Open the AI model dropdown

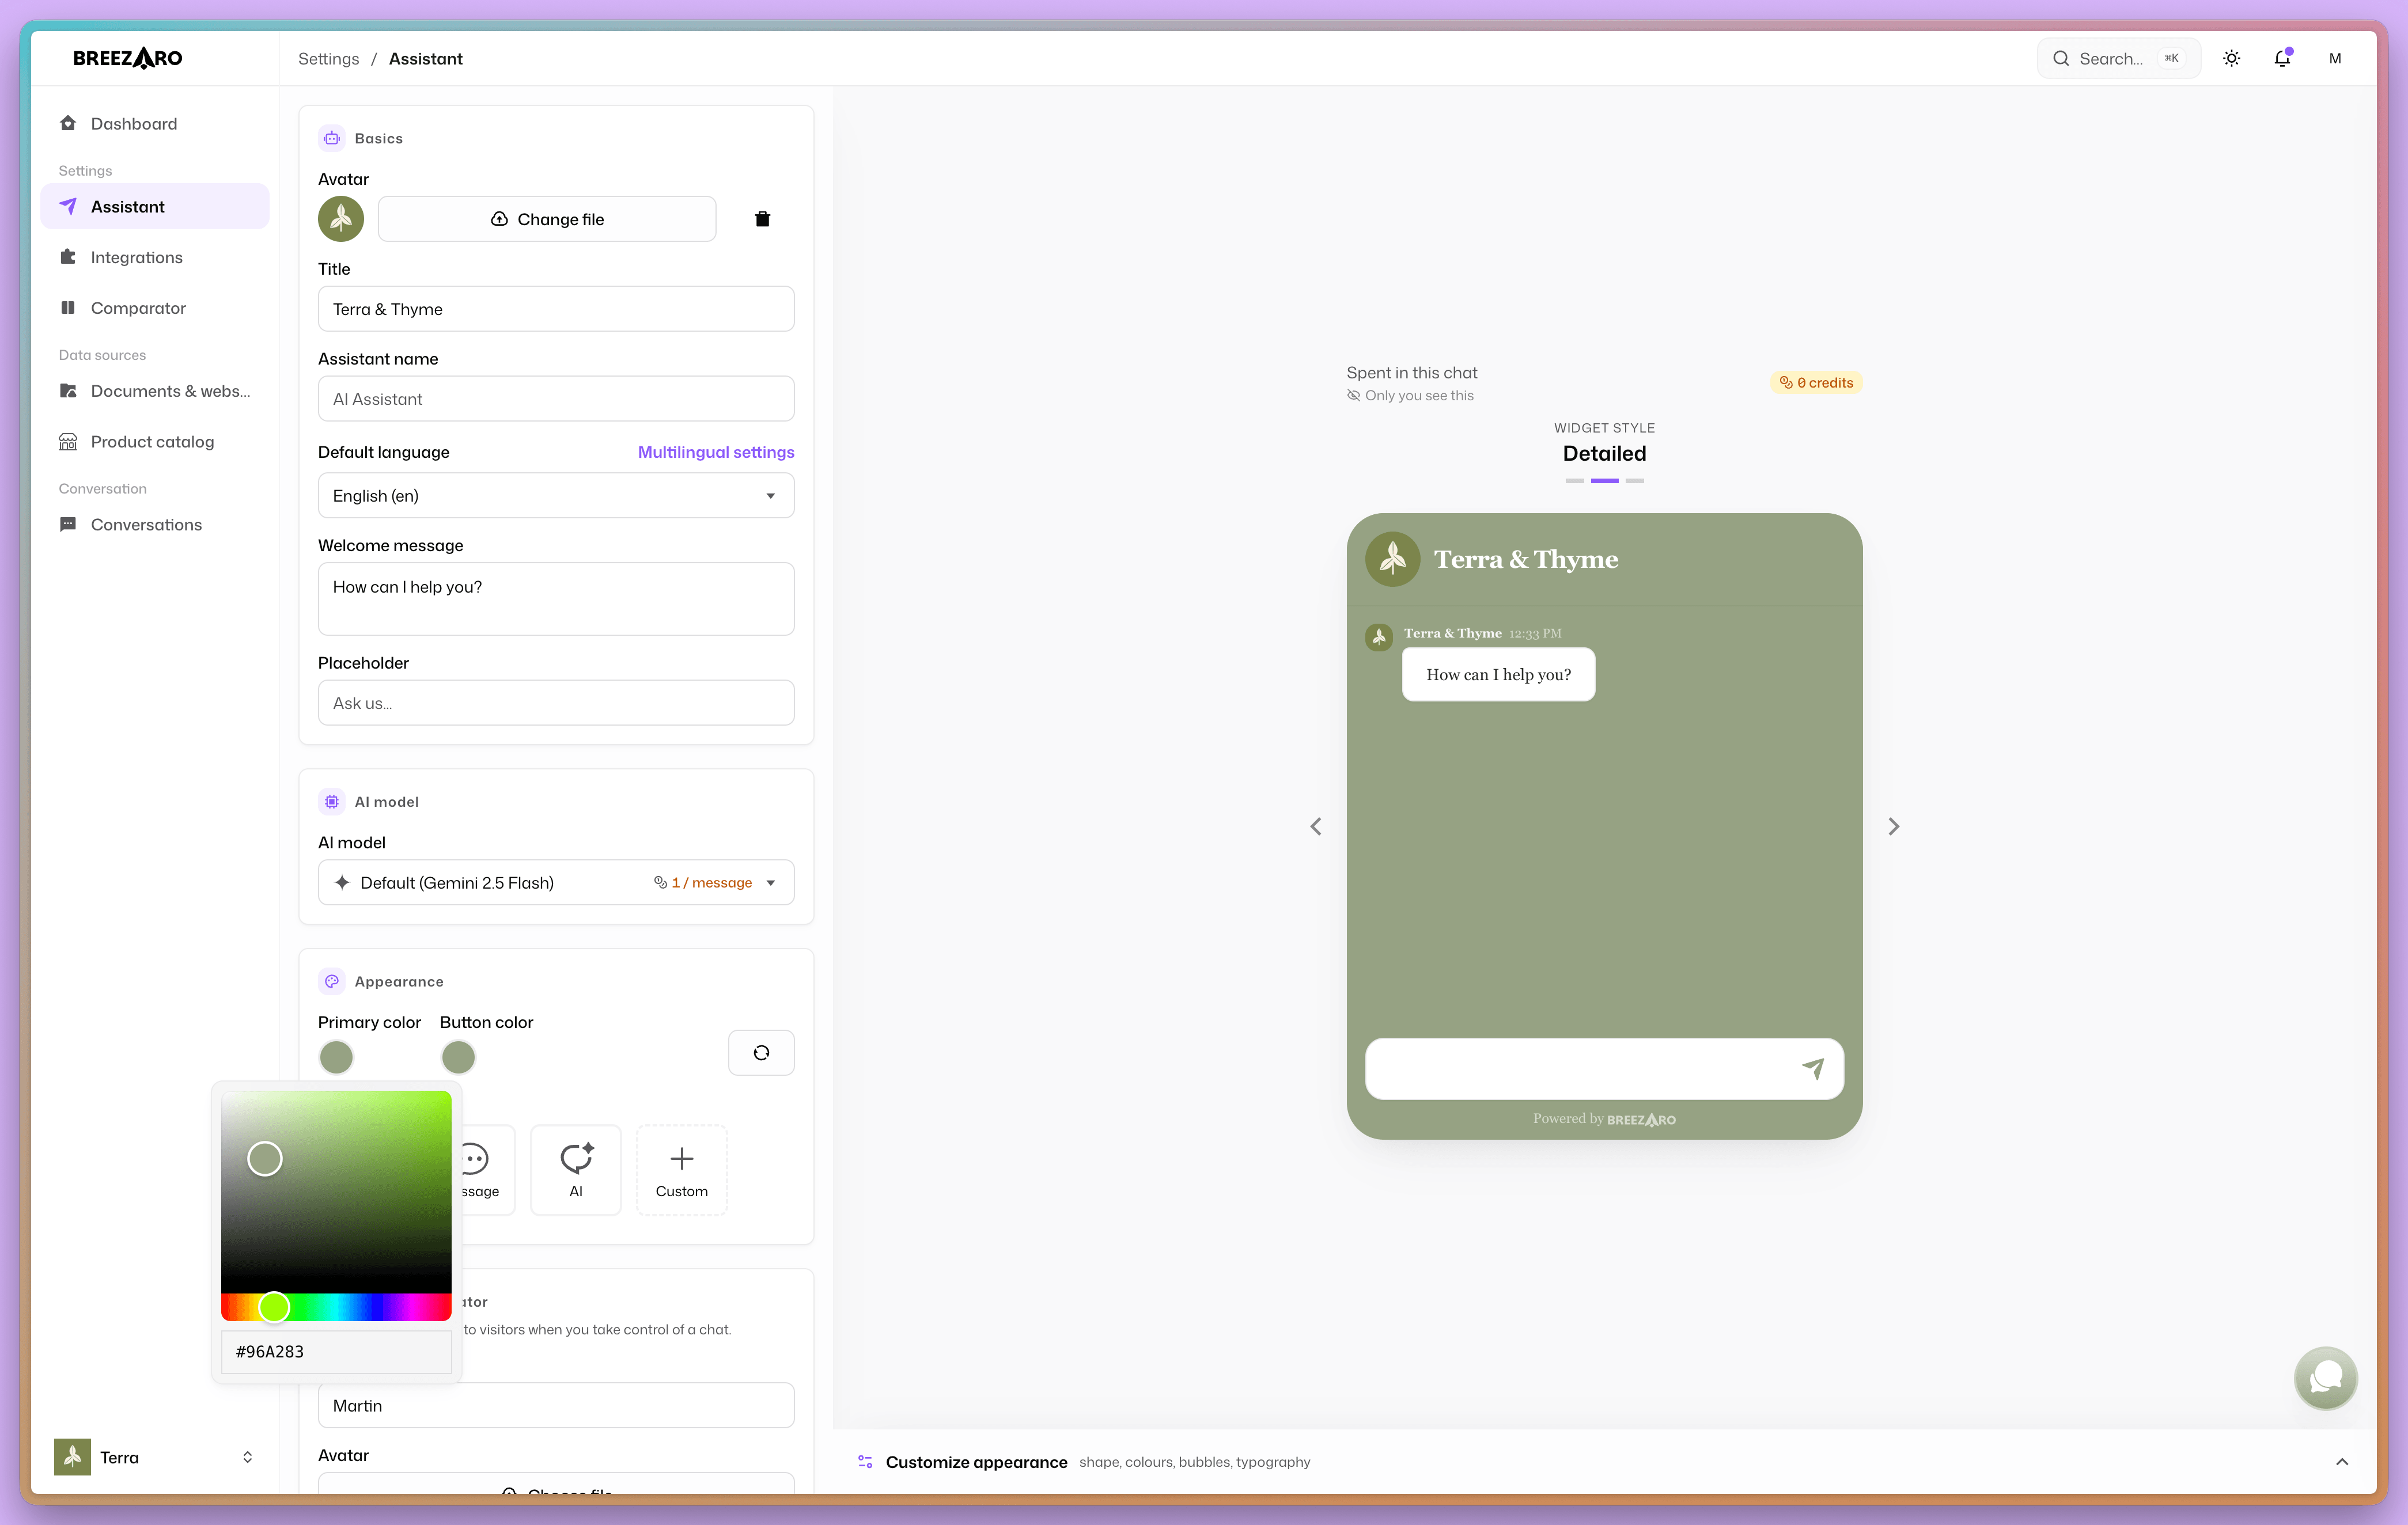click(x=556, y=883)
